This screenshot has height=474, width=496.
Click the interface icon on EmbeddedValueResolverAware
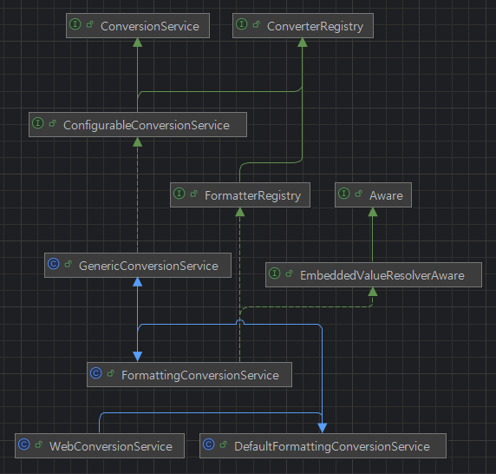tap(275, 273)
